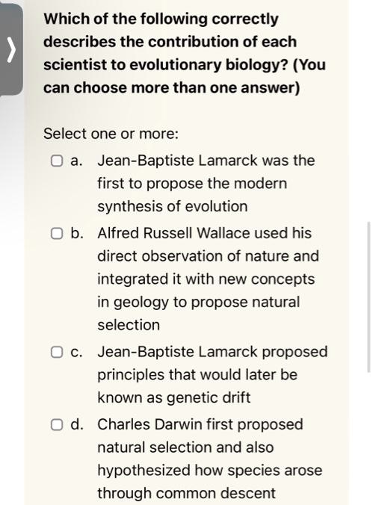The height and width of the screenshot is (505, 373).
Task: Click the phrase "known as genetic drift"
Action: click(173, 397)
